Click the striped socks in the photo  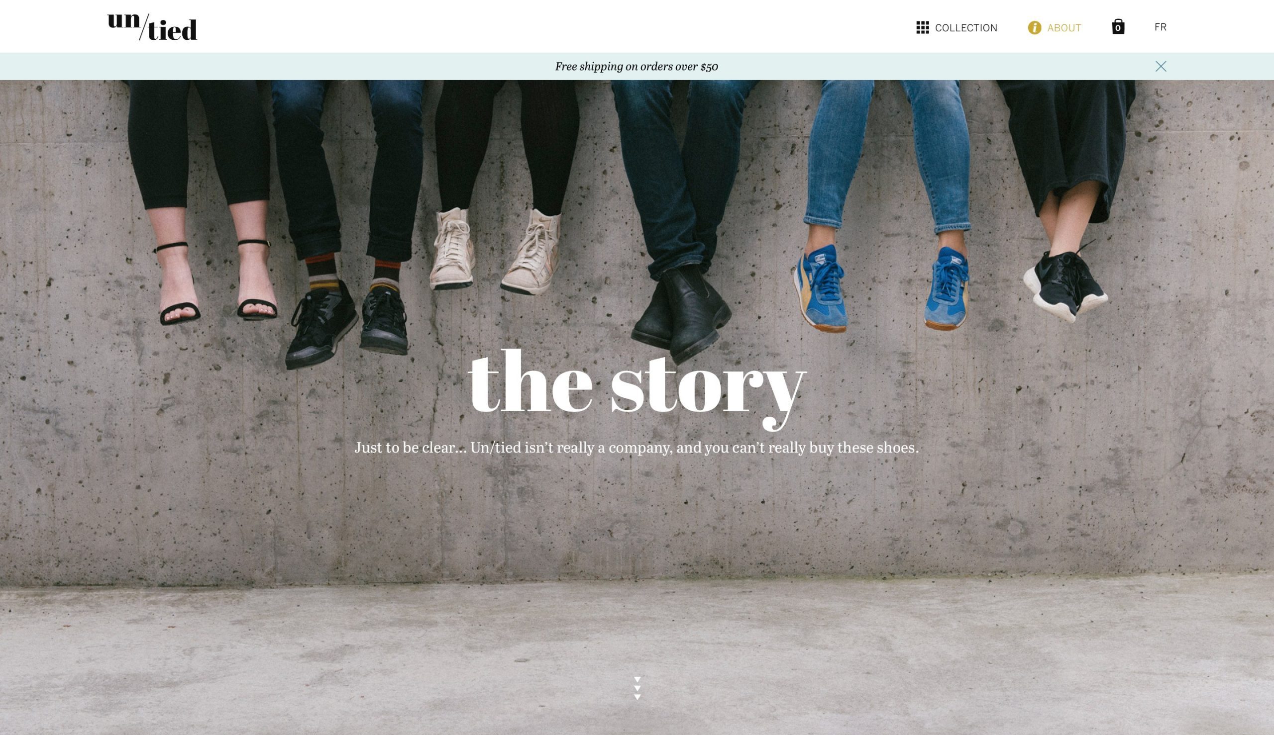coord(354,273)
